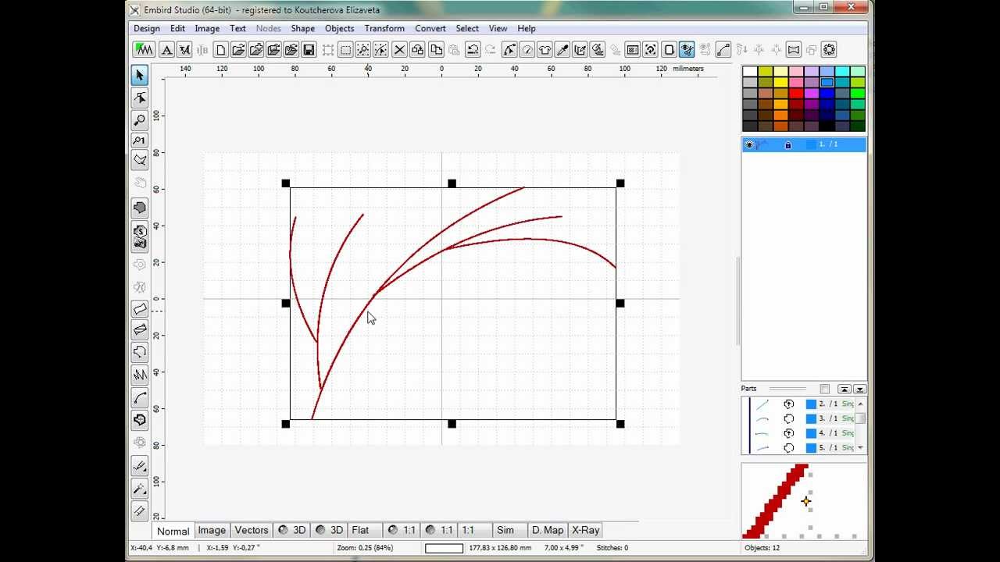The height and width of the screenshot is (562, 1000).
Task: Click the color picker eyedropper icon
Action: click(x=562, y=50)
